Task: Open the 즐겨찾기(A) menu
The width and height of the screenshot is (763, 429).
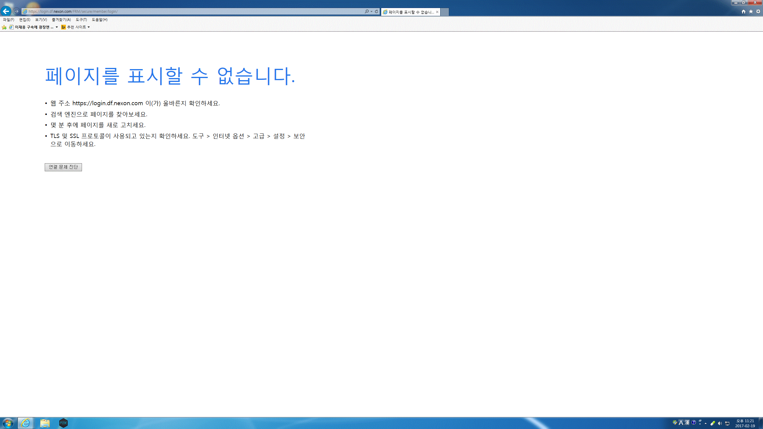Action: [x=61, y=20]
